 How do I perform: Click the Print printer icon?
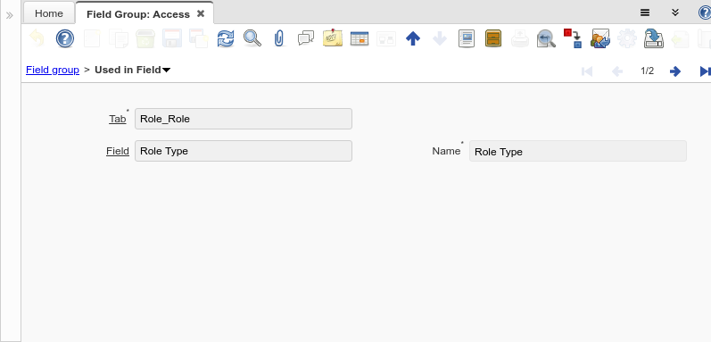point(520,38)
